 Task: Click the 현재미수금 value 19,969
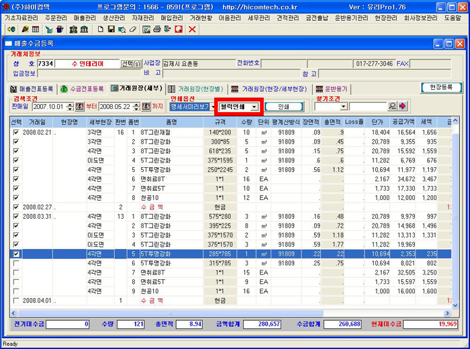point(430,324)
